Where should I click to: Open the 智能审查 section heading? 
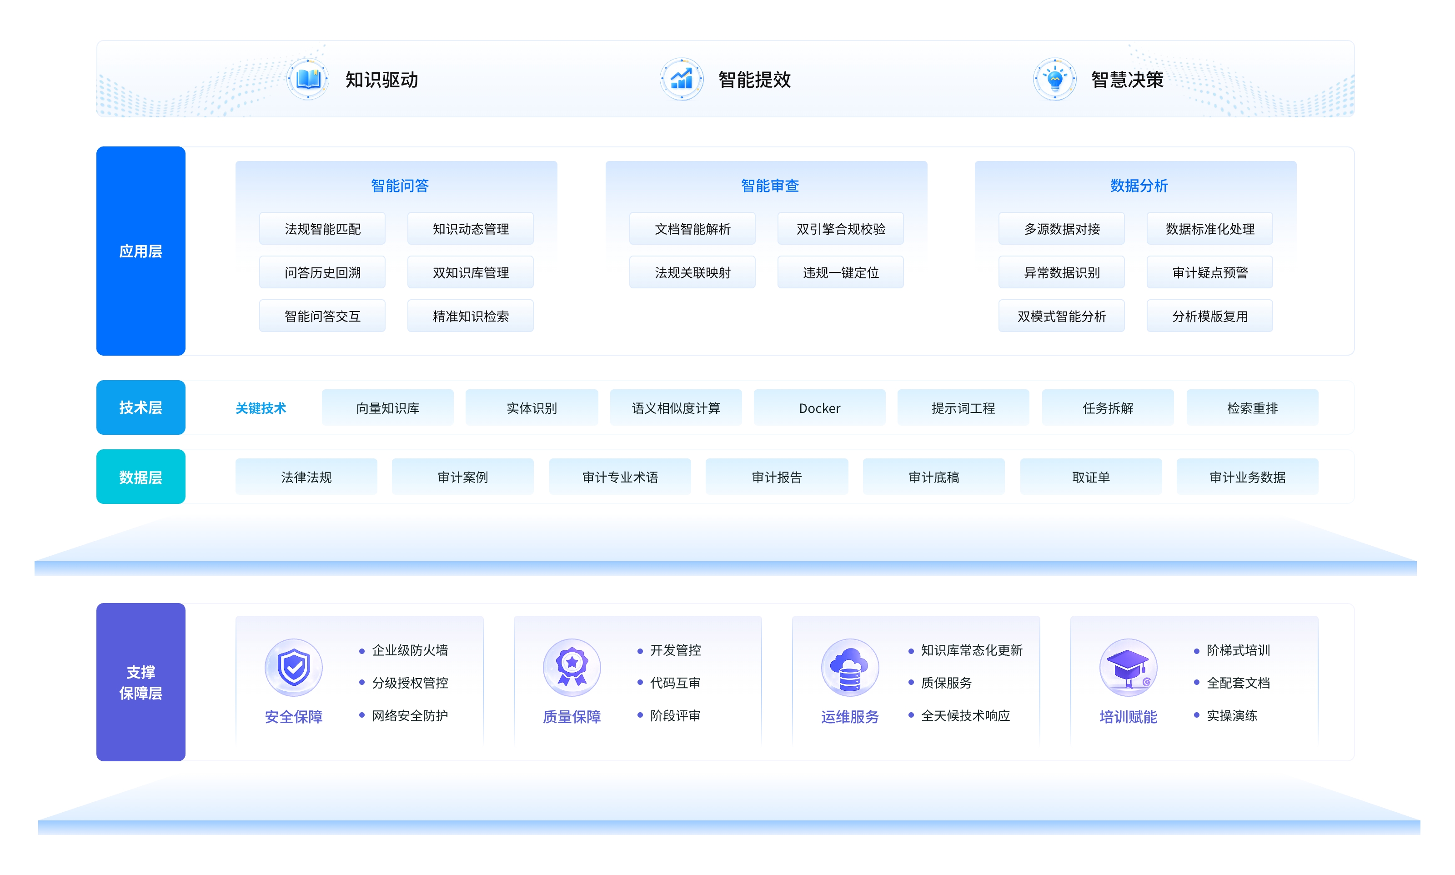770,186
